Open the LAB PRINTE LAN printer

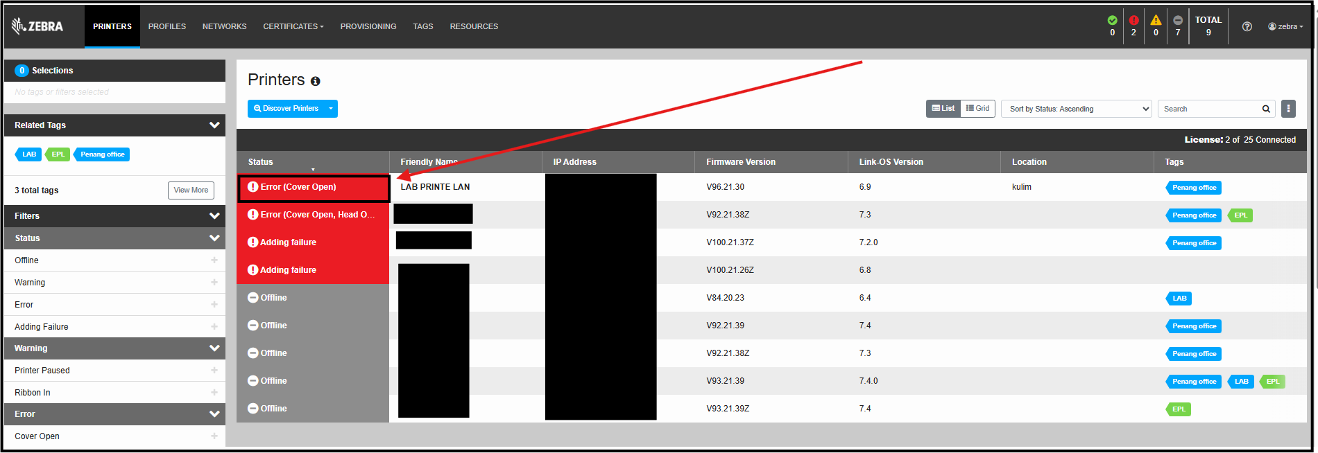[x=435, y=187]
